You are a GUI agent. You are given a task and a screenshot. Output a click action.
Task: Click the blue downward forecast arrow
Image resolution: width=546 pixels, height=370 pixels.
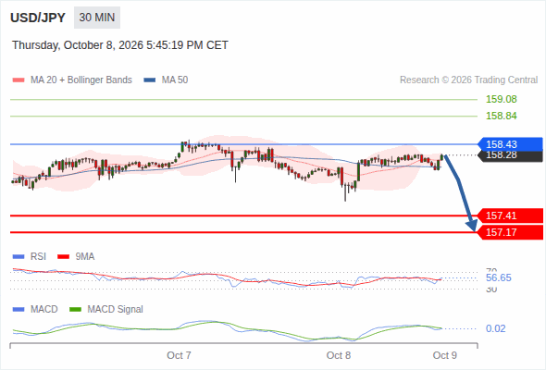point(460,192)
